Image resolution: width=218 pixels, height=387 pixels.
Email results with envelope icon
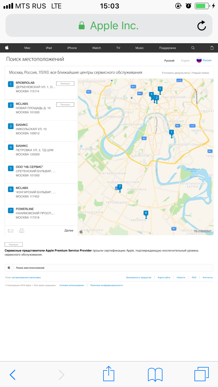tap(11, 231)
